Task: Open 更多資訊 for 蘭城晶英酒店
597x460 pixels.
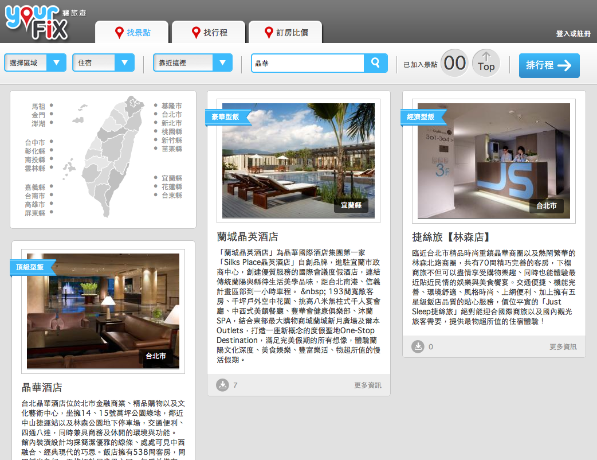Action: pos(368,385)
